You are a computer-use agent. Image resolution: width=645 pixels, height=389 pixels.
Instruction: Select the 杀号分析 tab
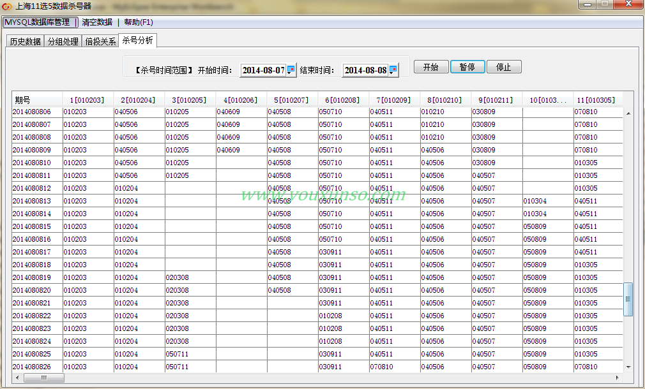point(138,40)
